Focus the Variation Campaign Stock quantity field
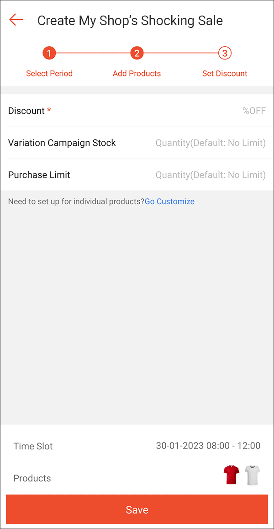274x529 pixels. click(x=210, y=143)
